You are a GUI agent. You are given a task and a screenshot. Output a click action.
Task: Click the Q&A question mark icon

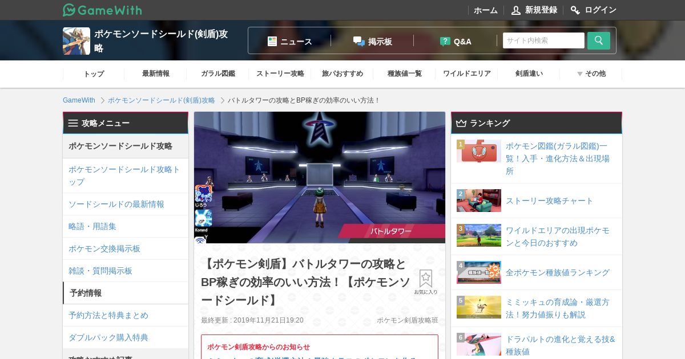click(x=445, y=41)
